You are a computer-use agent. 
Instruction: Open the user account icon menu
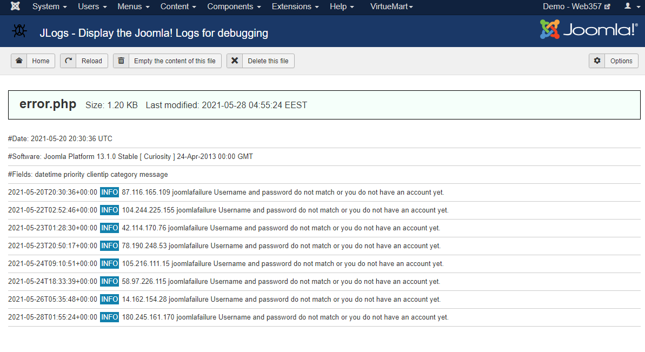[631, 6]
